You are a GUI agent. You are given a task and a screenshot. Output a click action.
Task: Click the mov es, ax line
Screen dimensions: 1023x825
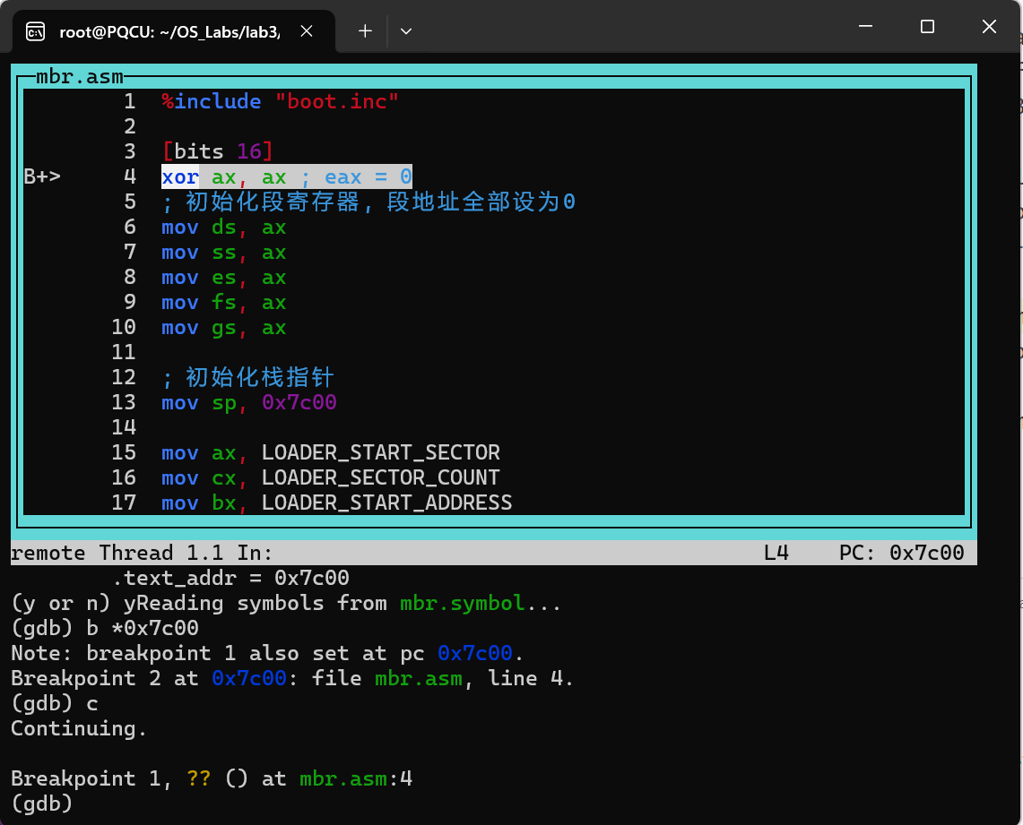point(224,278)
